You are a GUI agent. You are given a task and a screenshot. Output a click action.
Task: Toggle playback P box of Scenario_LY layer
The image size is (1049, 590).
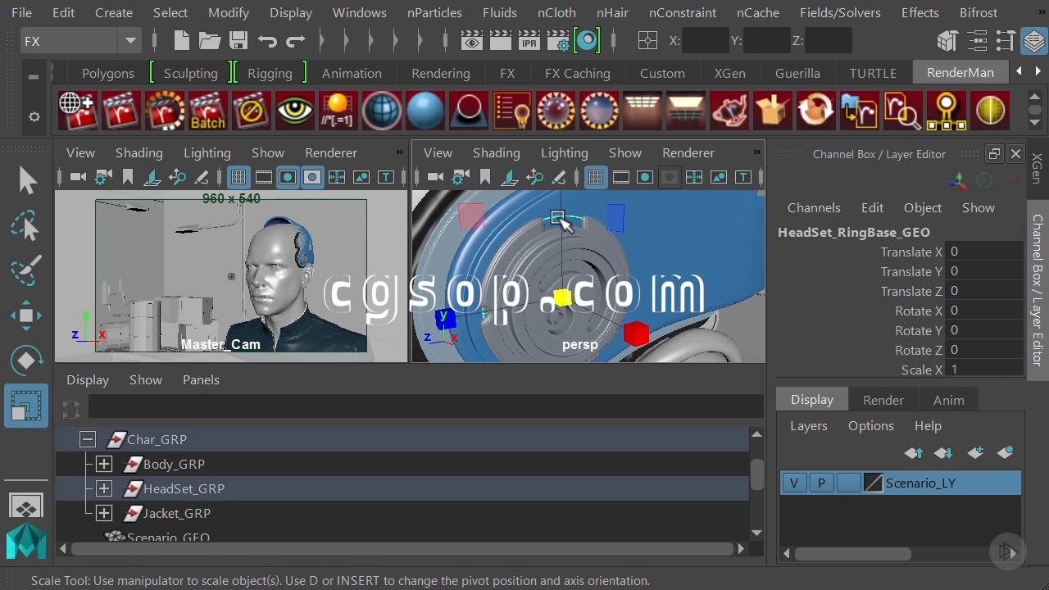coord(821,483)
